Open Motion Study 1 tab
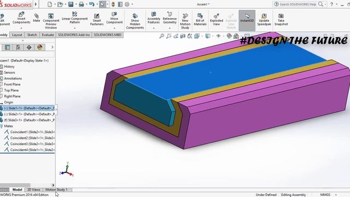 pos(56,190)
